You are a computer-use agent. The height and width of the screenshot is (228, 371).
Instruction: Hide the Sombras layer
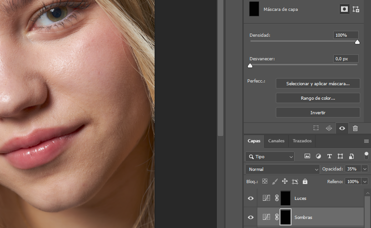click(x=251, y=217)
